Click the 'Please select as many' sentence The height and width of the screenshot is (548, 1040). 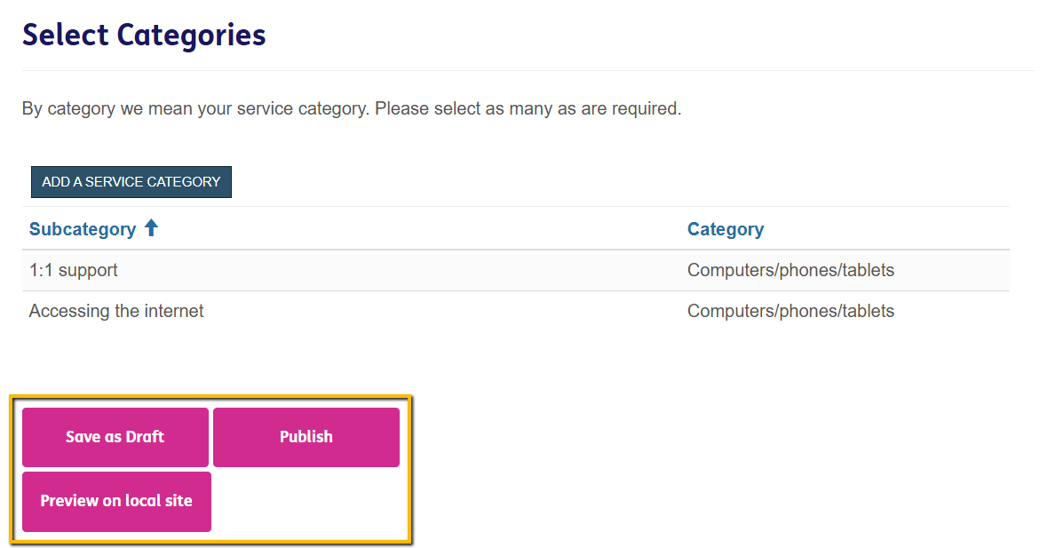click(528, 109)
